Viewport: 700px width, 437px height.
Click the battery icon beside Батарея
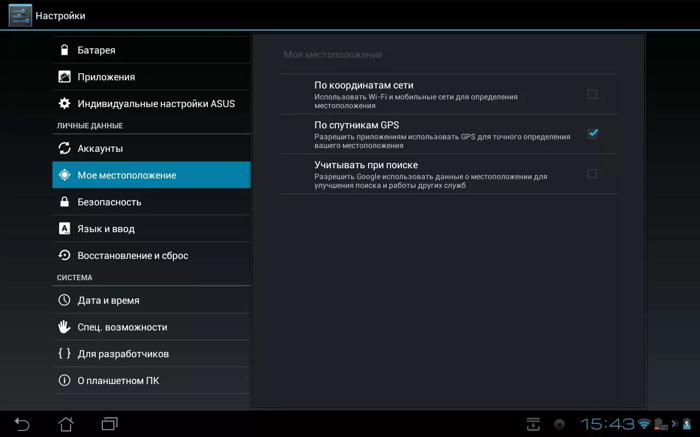65,50
